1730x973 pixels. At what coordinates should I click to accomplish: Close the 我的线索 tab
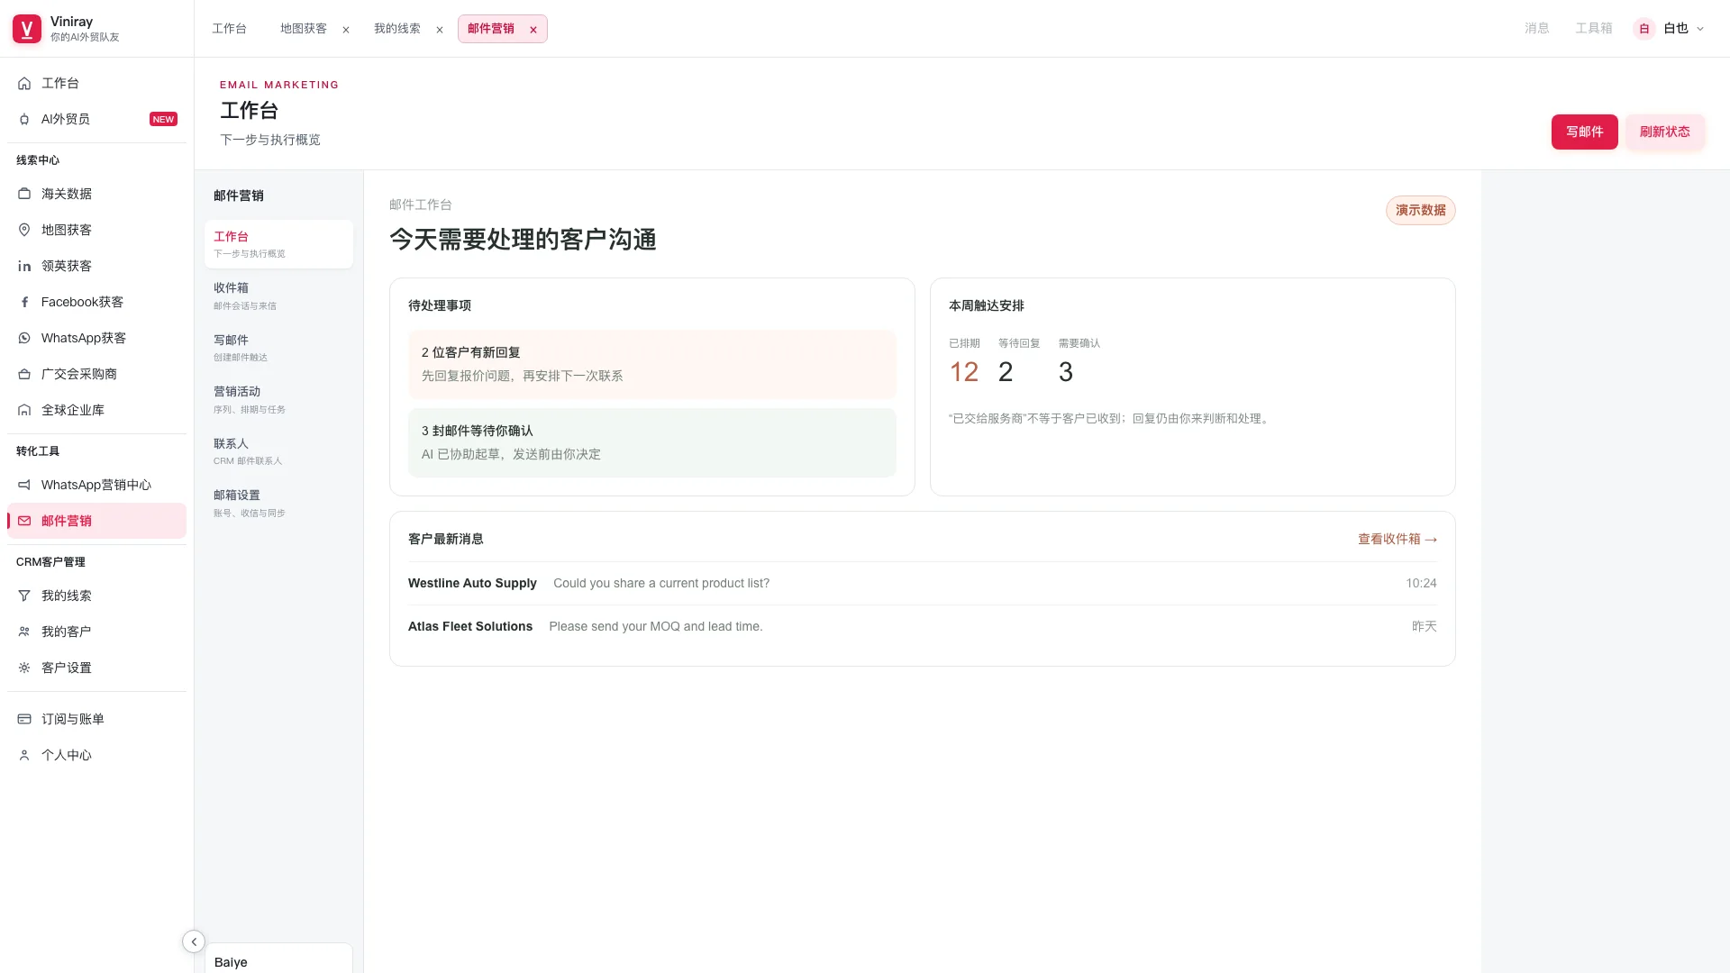pos(440,30)
